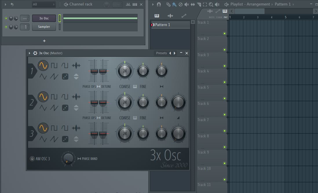
Task: Select the CHAN header tab
Action: pos(219,17)
